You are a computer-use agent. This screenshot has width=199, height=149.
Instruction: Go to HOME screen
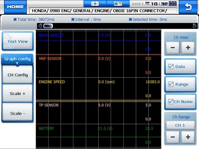[x=15, y=7]
